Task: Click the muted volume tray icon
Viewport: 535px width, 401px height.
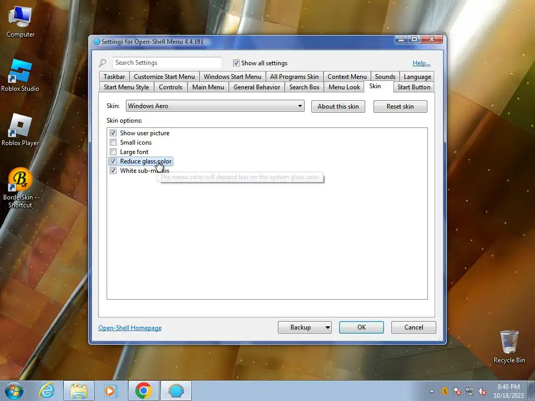Action: [x=482, y=391]
